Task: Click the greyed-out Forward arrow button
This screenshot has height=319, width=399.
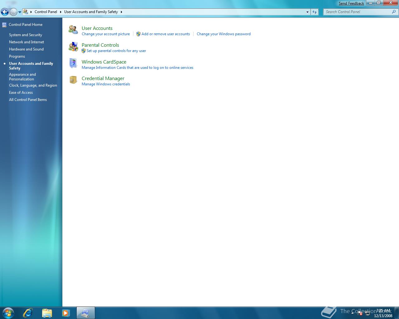Action: pos(13,12)
